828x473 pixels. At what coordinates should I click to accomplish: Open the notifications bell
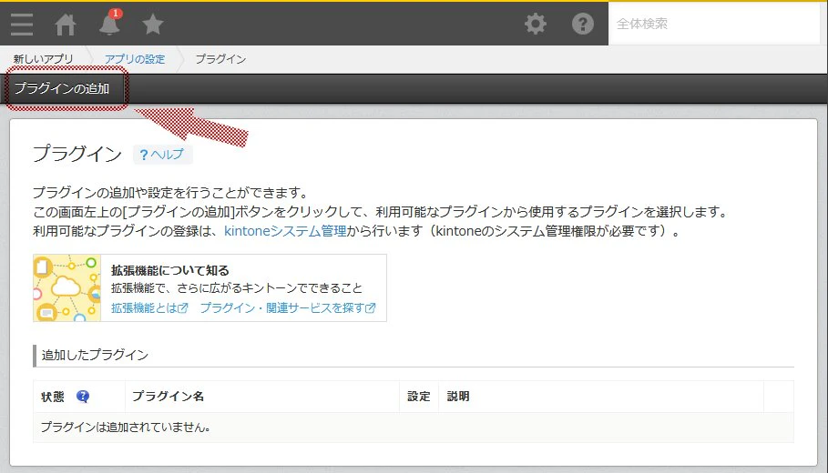(109, 25)
